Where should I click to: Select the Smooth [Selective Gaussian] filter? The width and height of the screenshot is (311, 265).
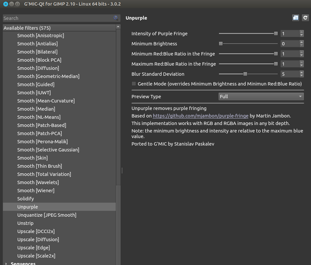click(x=59, y=149)
